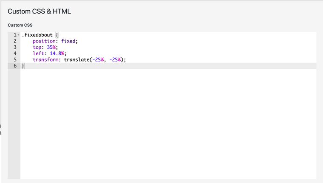
Task: Click the 'translate' function name
Action: point(77,60)
